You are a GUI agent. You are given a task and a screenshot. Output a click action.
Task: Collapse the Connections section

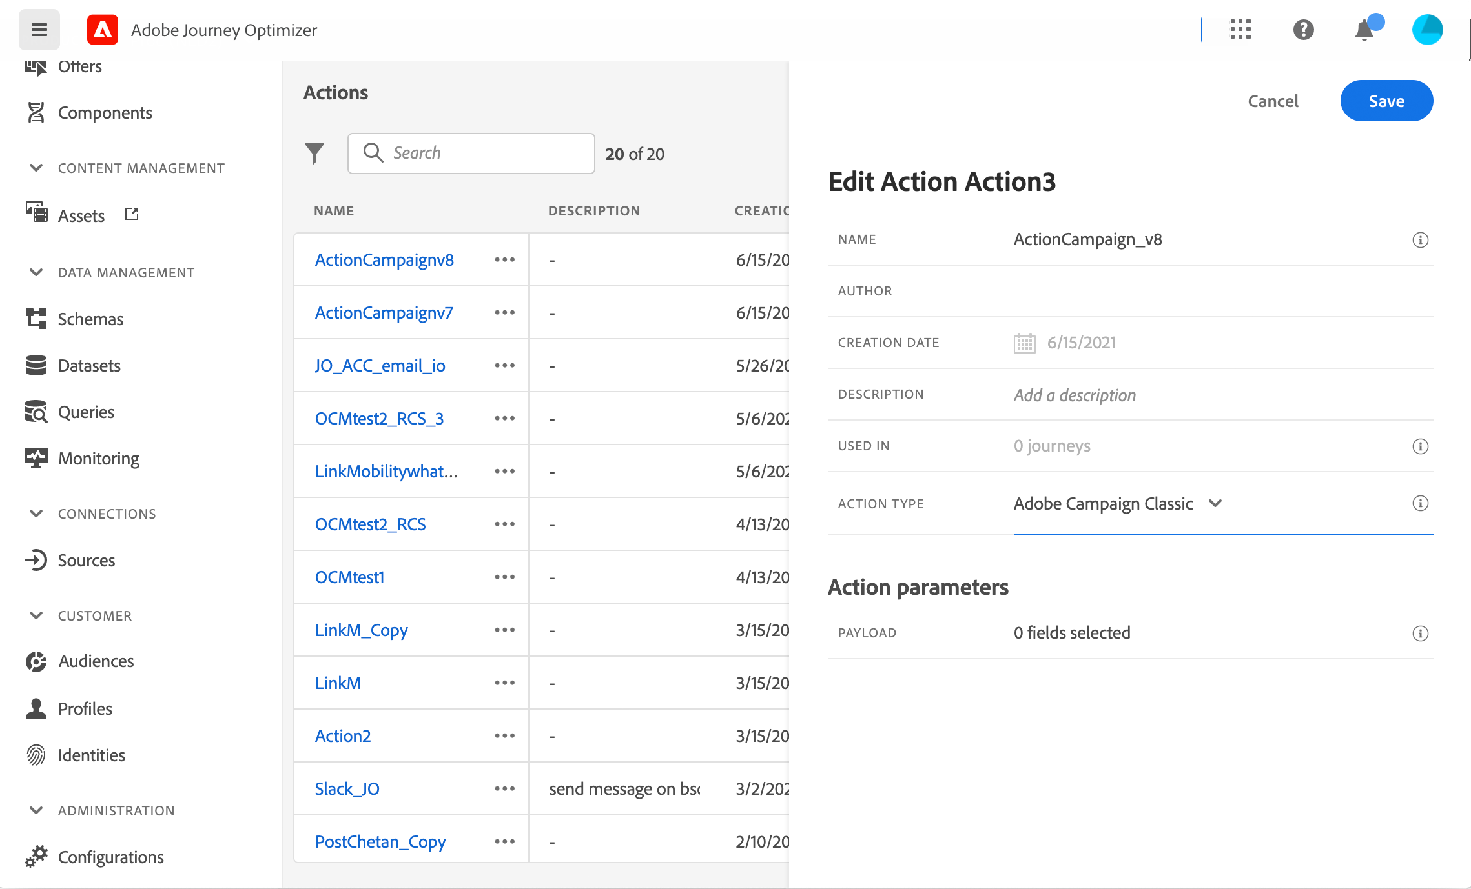(x=36, y=514)
